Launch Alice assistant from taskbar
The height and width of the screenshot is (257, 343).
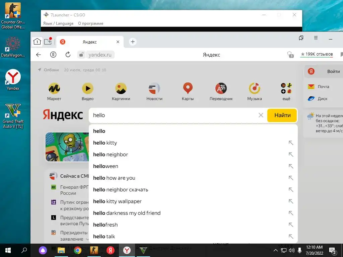coord(43,250)
